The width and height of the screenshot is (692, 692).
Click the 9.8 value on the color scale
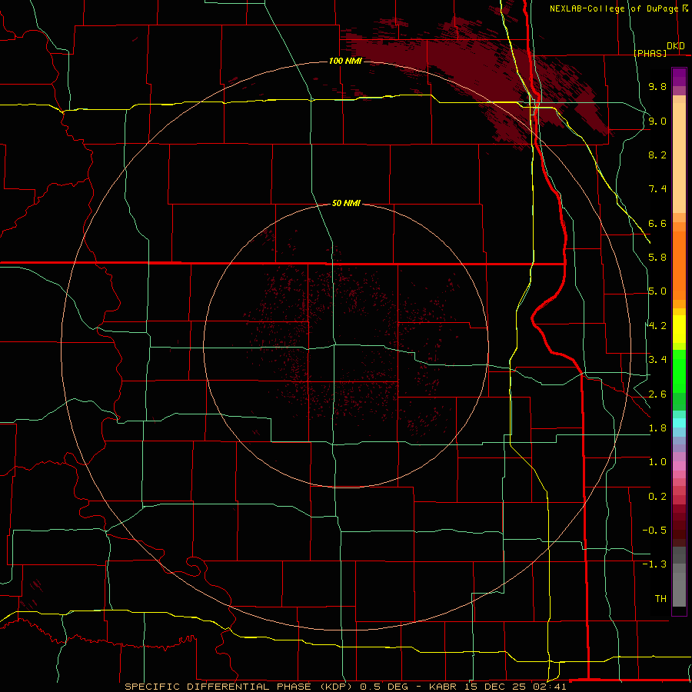click(x=657, y=86)
